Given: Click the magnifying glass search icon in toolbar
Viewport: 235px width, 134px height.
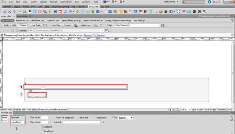Looking at the screenshot, I should pyautogui.click(x=204, y=12).
